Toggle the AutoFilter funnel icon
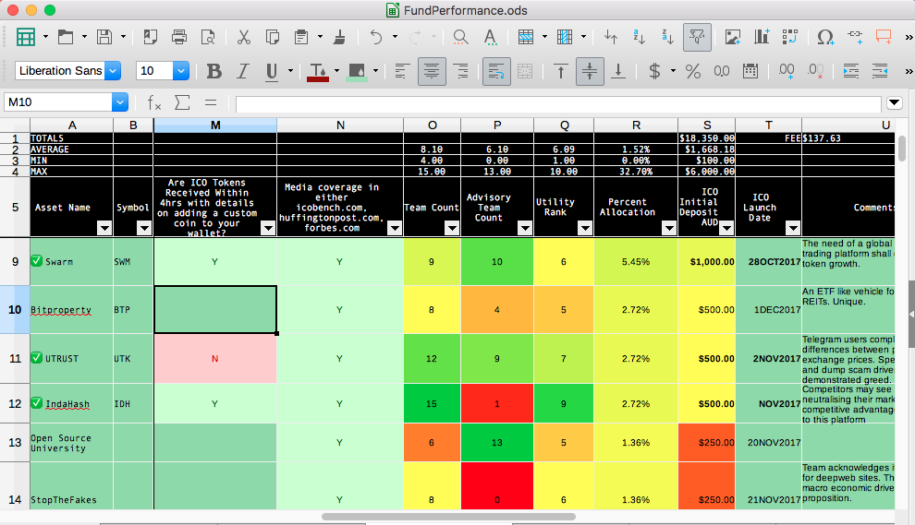The width and height of the screenshot is (915, 525). tap(697, 37)
